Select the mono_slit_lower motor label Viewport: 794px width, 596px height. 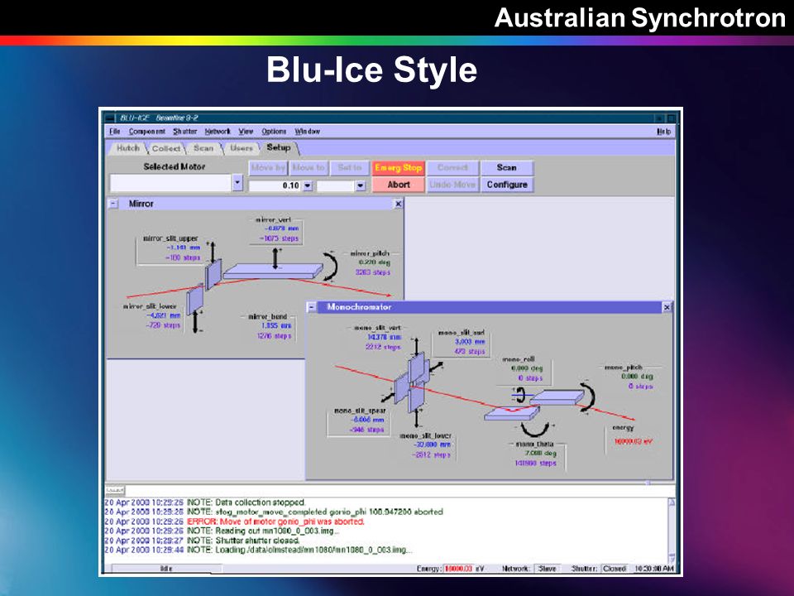click(x=425, y=435)
